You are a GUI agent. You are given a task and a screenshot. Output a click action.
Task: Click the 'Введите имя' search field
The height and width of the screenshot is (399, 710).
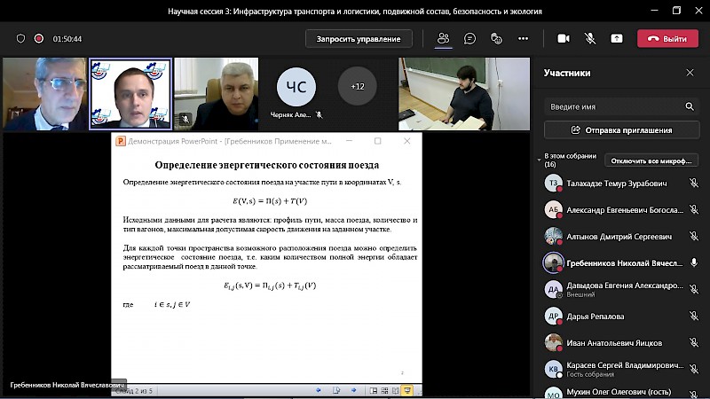(614, 106)
